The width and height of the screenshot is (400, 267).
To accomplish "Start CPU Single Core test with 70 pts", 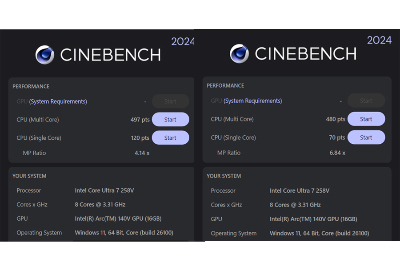I will pyautogui.click(x=366, y=137).
